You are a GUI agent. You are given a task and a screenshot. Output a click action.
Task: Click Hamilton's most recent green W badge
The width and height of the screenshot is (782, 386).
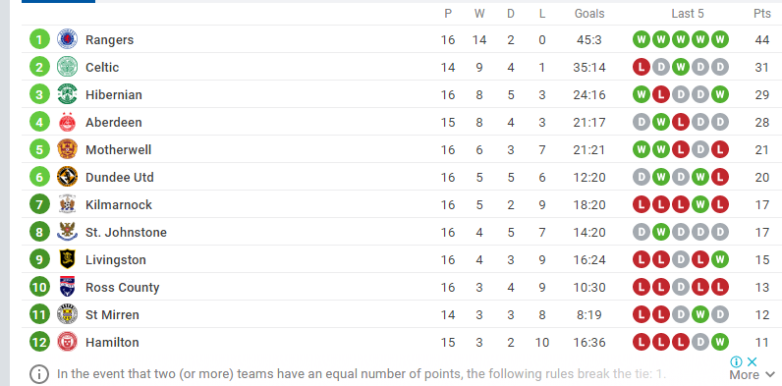(x=720, y=342)
